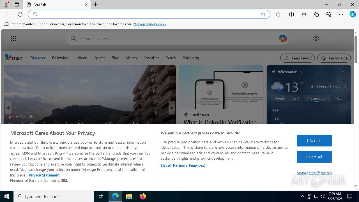The height and width of the screenshot is (202, 359).
Task: Click the Personalise button
Action: pos(334,58)
